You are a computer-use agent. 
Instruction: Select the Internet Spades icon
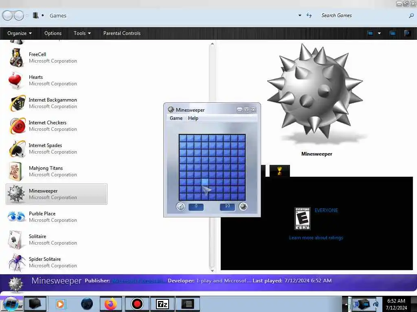coord(17,149)
